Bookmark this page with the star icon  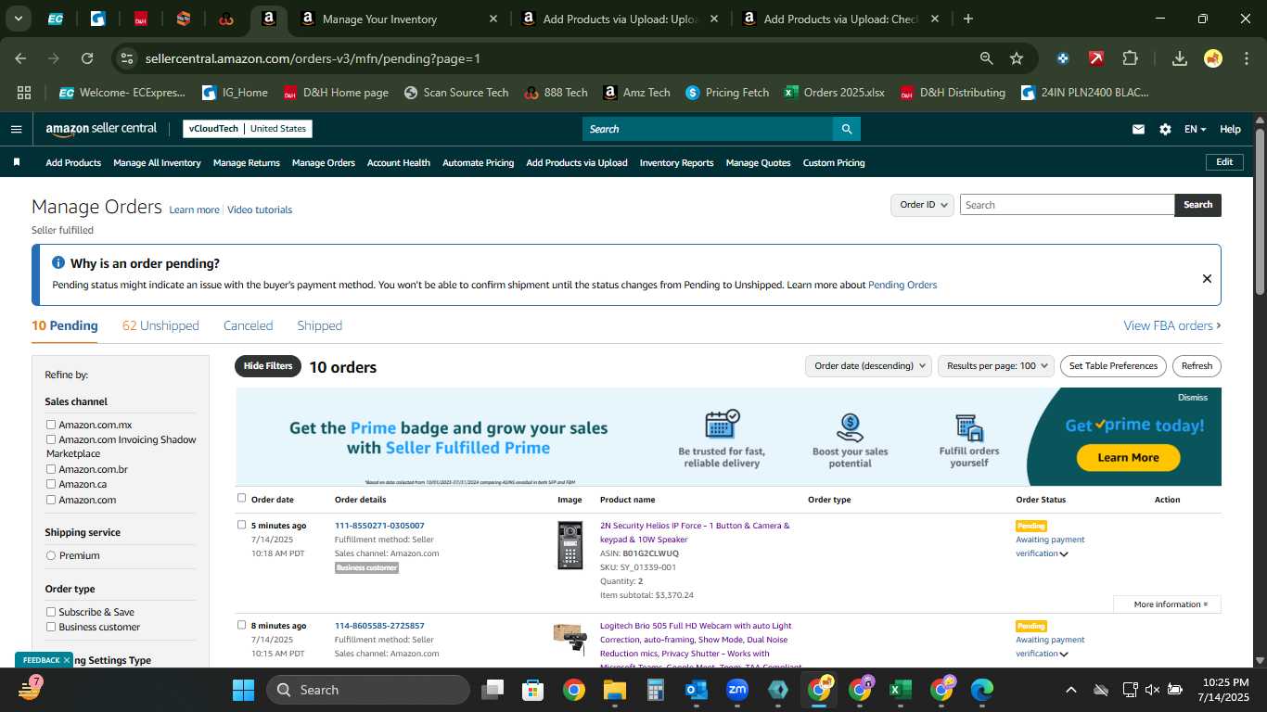click(x=1017, y=58)
